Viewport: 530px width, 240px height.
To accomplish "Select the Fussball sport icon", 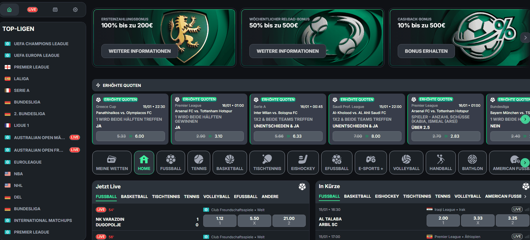I will point(171,159).
